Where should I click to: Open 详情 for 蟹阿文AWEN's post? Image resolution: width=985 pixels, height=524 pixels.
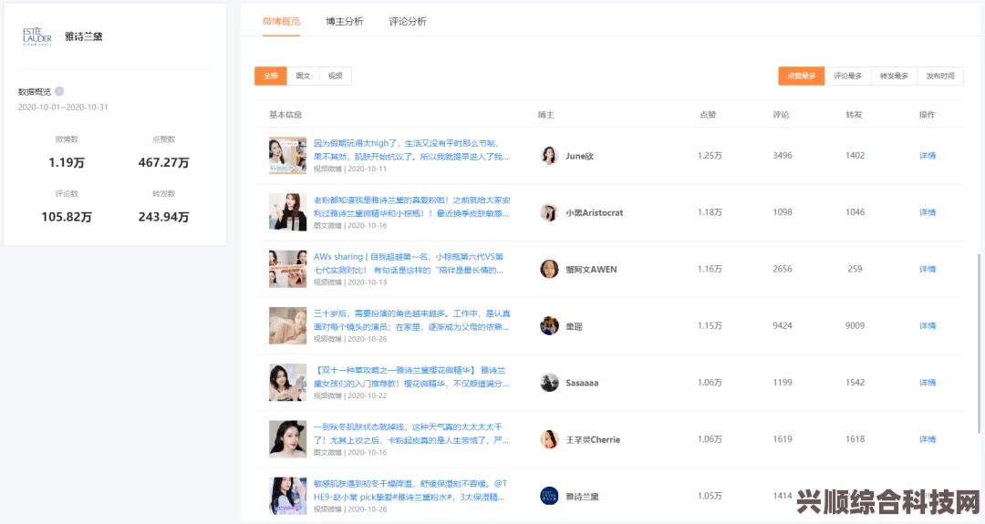tap(928, 269)
